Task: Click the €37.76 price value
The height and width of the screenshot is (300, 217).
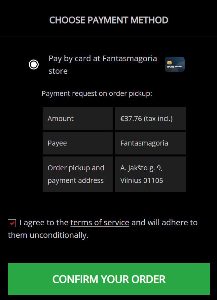Action: [x=131, y=119]
